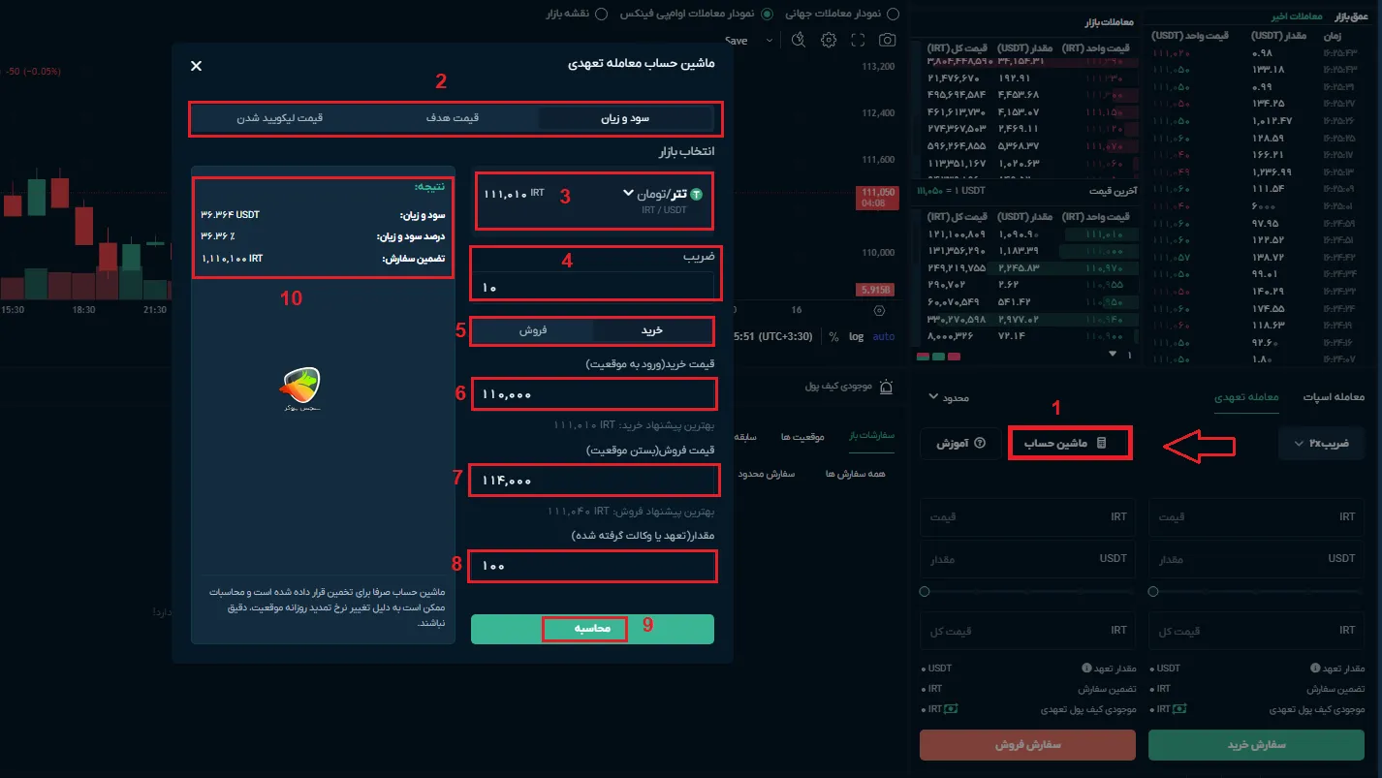Click the buy-side amount percentage slider handle
Viewport: 1382px width, 778px height.
coord(1152,591)
